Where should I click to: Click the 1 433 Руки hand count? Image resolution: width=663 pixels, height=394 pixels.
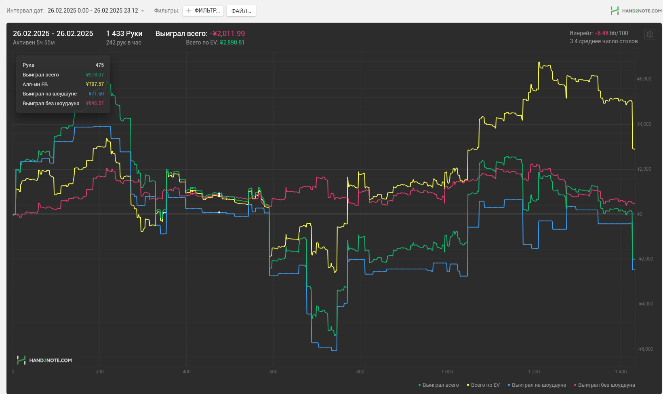(x=124, y=34)
